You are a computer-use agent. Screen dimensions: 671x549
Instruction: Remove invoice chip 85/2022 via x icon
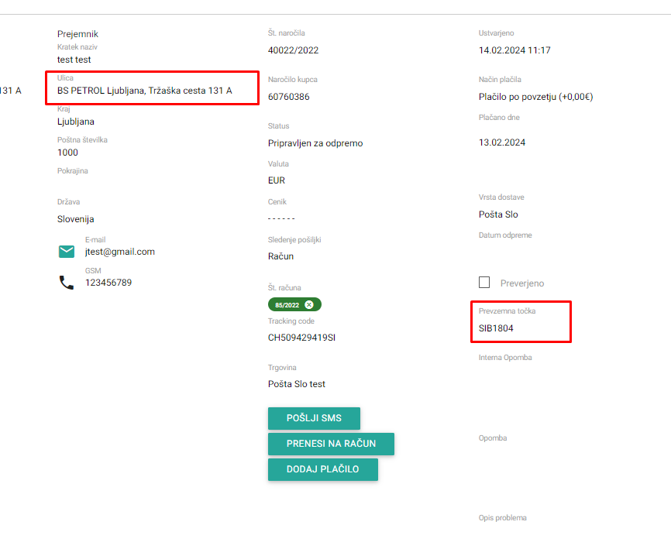(309, 305)
